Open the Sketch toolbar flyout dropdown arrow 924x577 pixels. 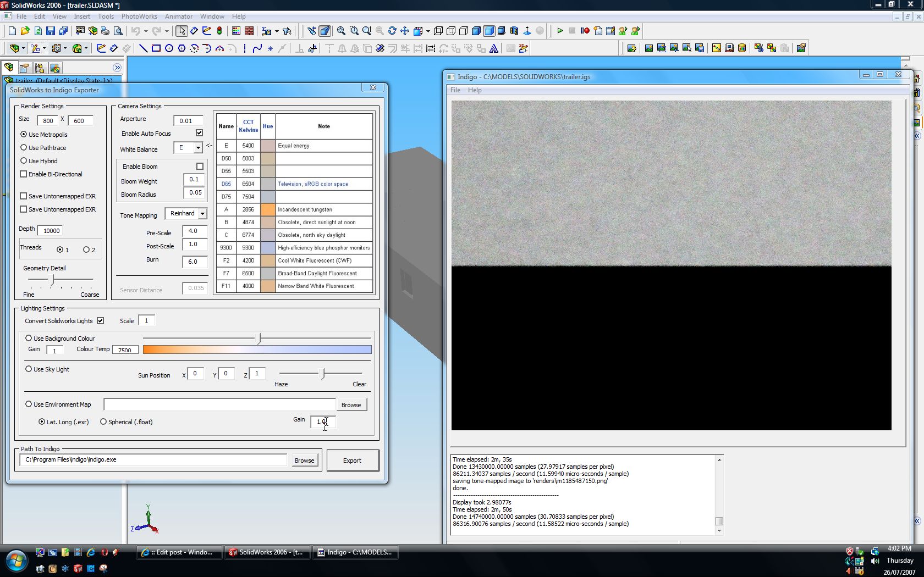click(44, 49)
